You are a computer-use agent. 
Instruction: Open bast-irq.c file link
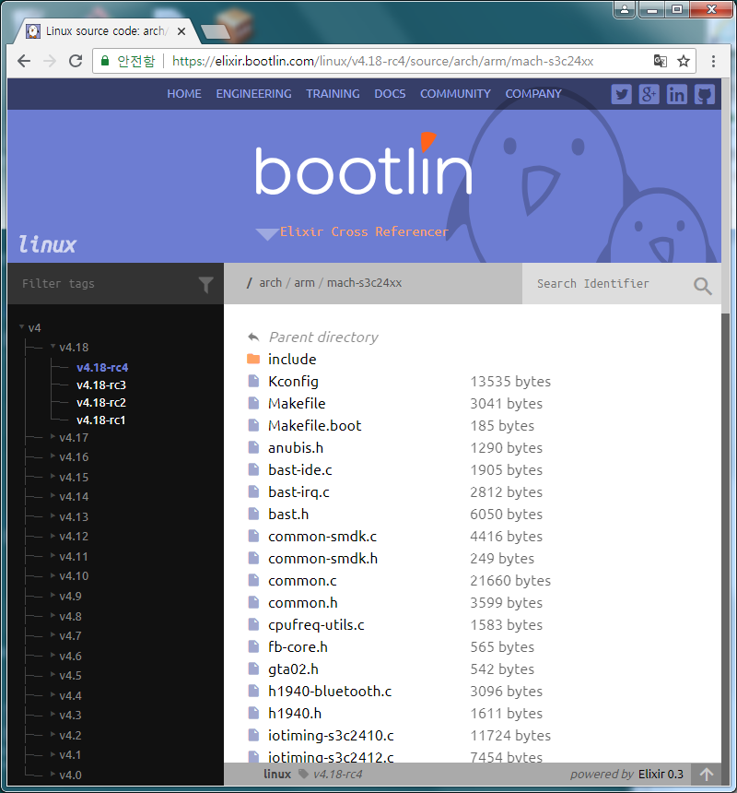(298, 492)
